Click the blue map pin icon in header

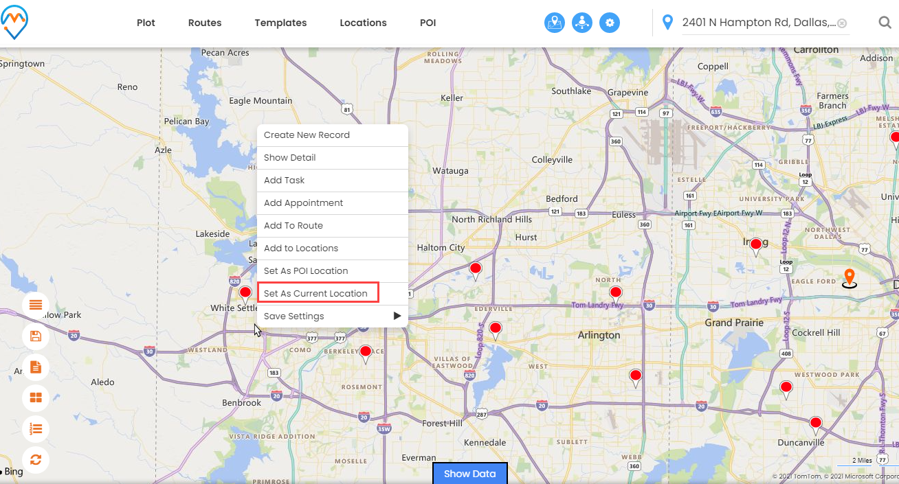555,23
